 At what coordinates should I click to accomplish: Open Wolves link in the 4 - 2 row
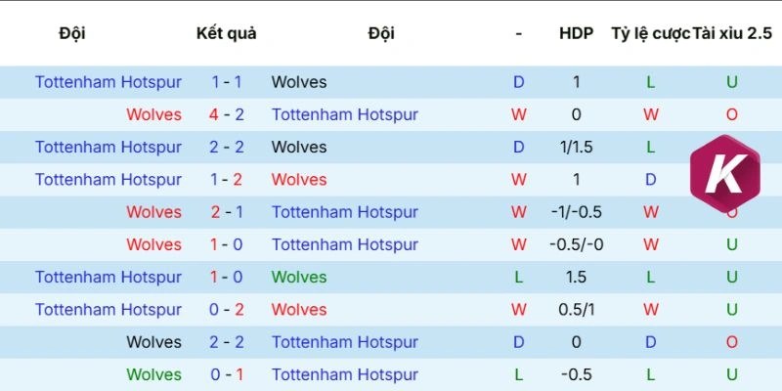[153, 114]
